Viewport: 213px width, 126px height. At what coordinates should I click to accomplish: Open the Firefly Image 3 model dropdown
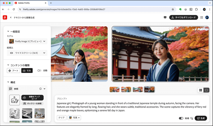pyautogui.click(x=27, y=41)
